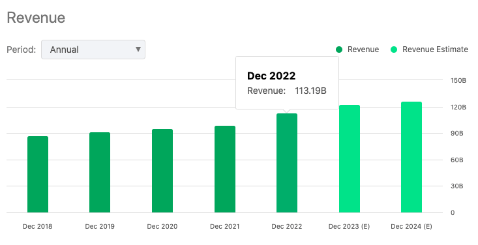Click the Period label text
The width and height of the screenshot is (478, 245).
tap(22, 50)
